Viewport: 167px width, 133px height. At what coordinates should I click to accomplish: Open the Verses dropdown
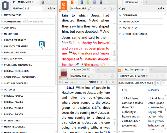(x=143, y=76)
